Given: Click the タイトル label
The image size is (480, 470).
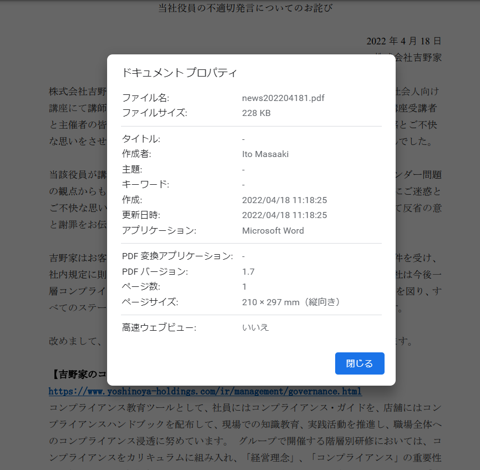Looking at the screenshot, I should pos(141,139).
